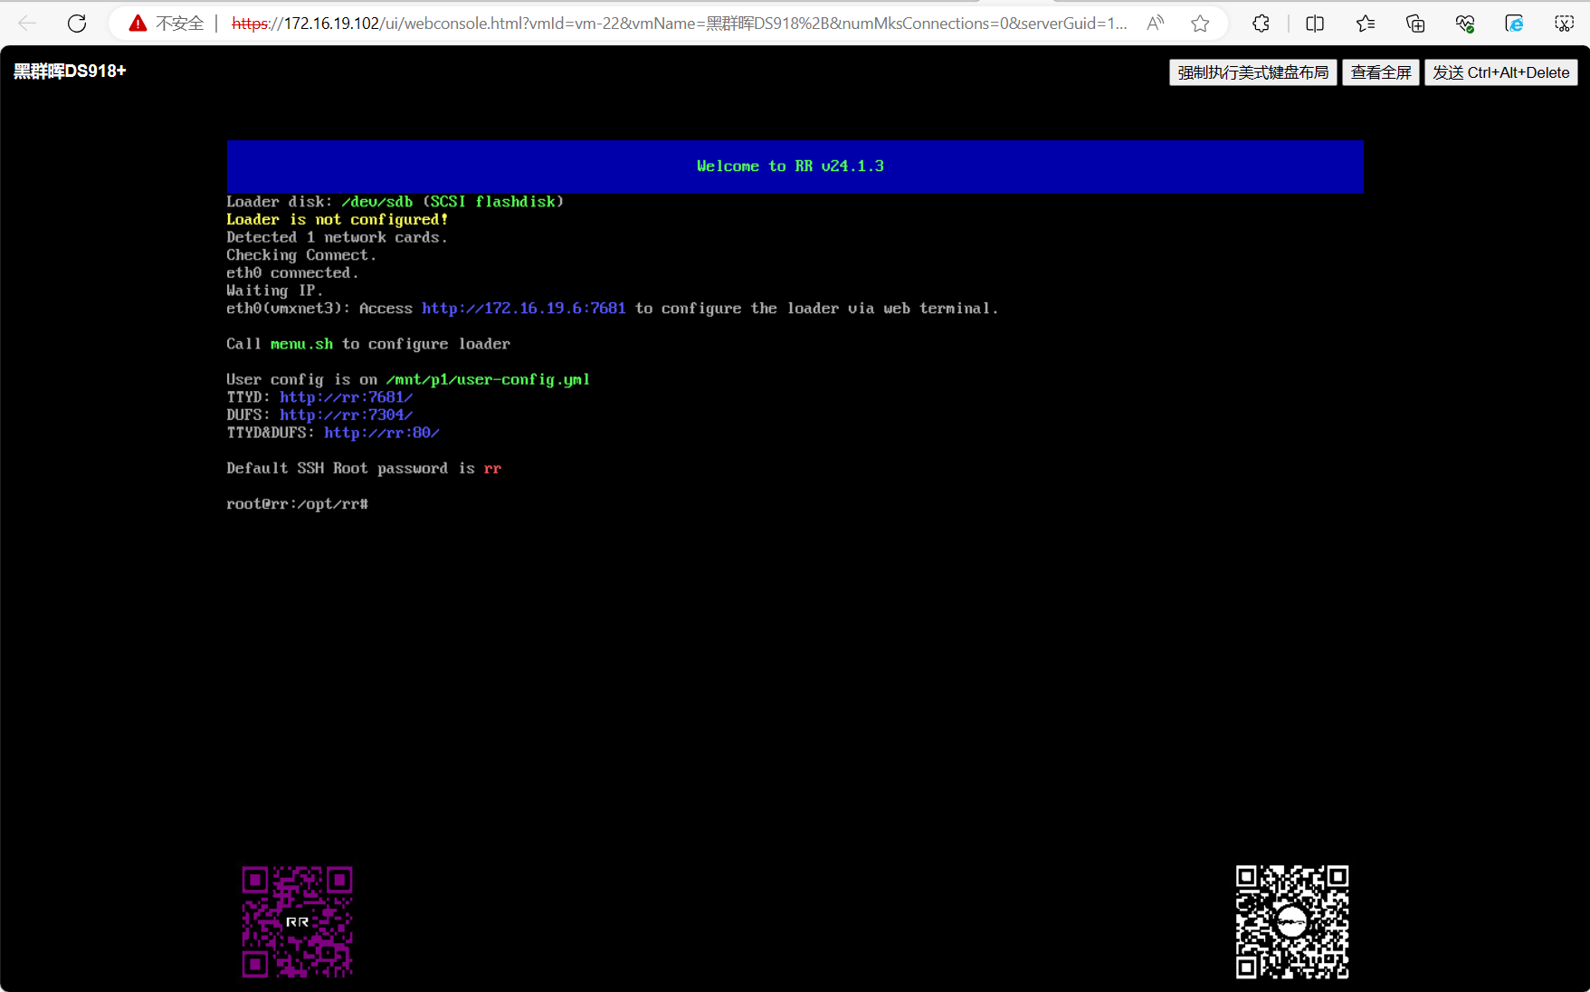Viewport: 1590px width, 992px height.
Task: Click the purple RR QR code
Action: tap(297, 921)
